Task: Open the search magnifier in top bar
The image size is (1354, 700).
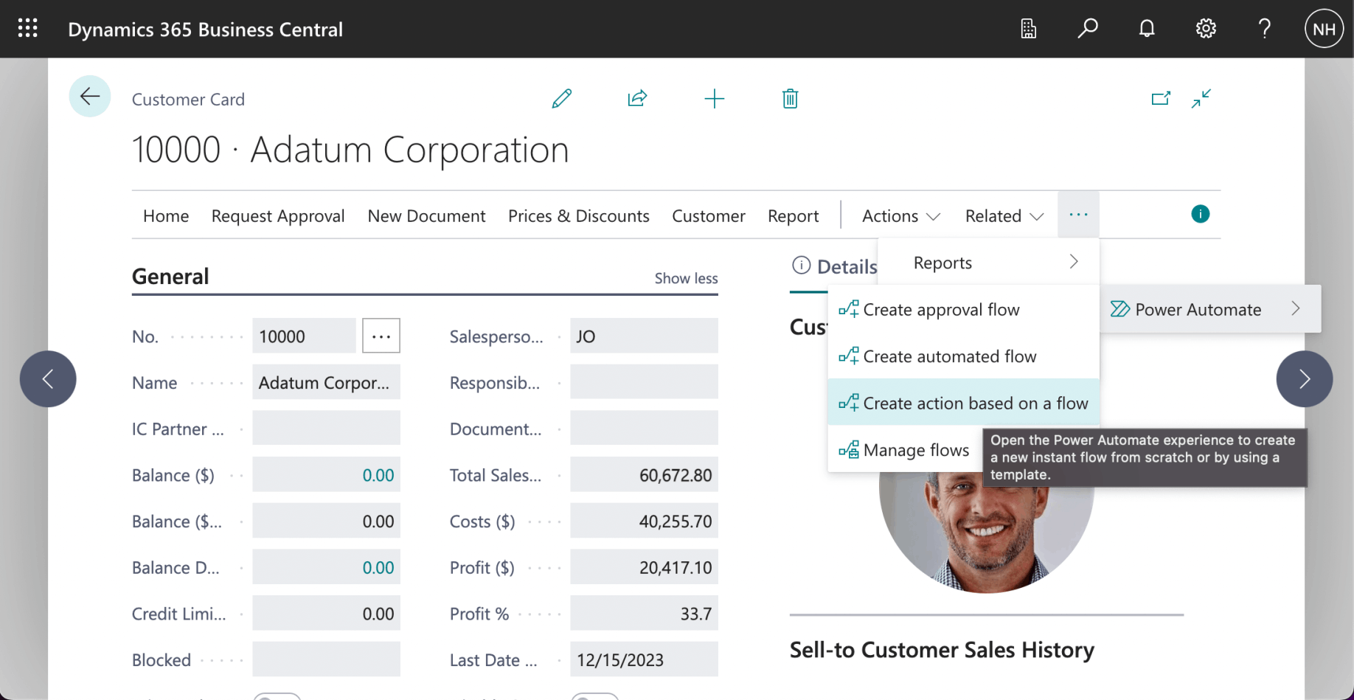Action: tap(1087, 29)
